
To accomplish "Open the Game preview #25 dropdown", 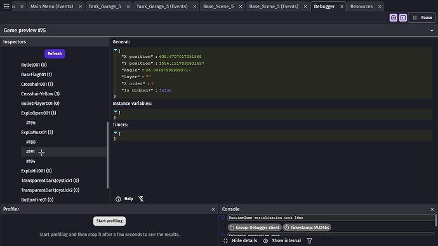I will 432,31.
